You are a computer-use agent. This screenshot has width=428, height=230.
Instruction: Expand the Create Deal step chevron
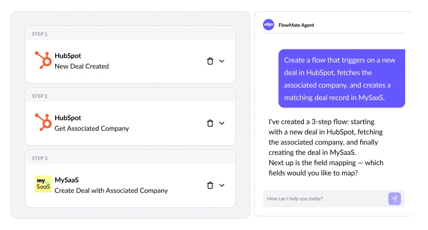coord(222,185)
